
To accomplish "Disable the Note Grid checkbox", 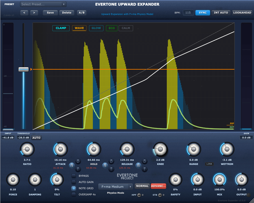I will [74, 188].
